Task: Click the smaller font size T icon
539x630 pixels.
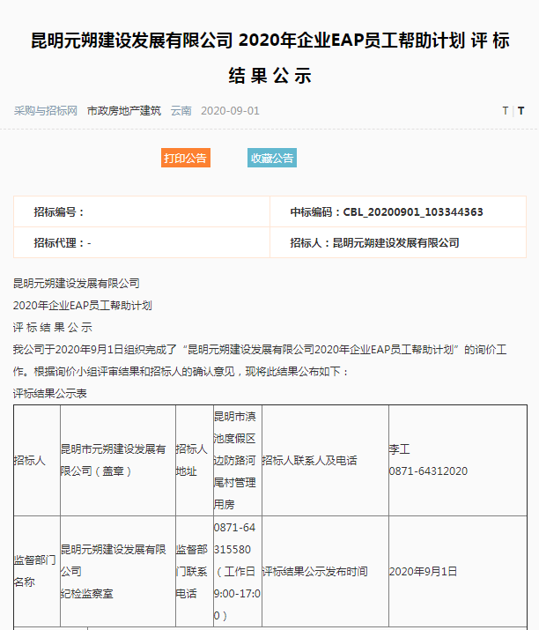Action: coord(506,111)
